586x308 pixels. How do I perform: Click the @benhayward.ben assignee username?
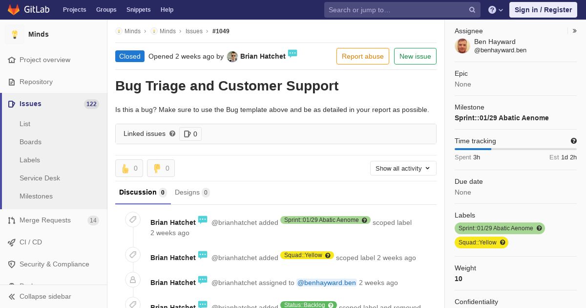[500, 50]
